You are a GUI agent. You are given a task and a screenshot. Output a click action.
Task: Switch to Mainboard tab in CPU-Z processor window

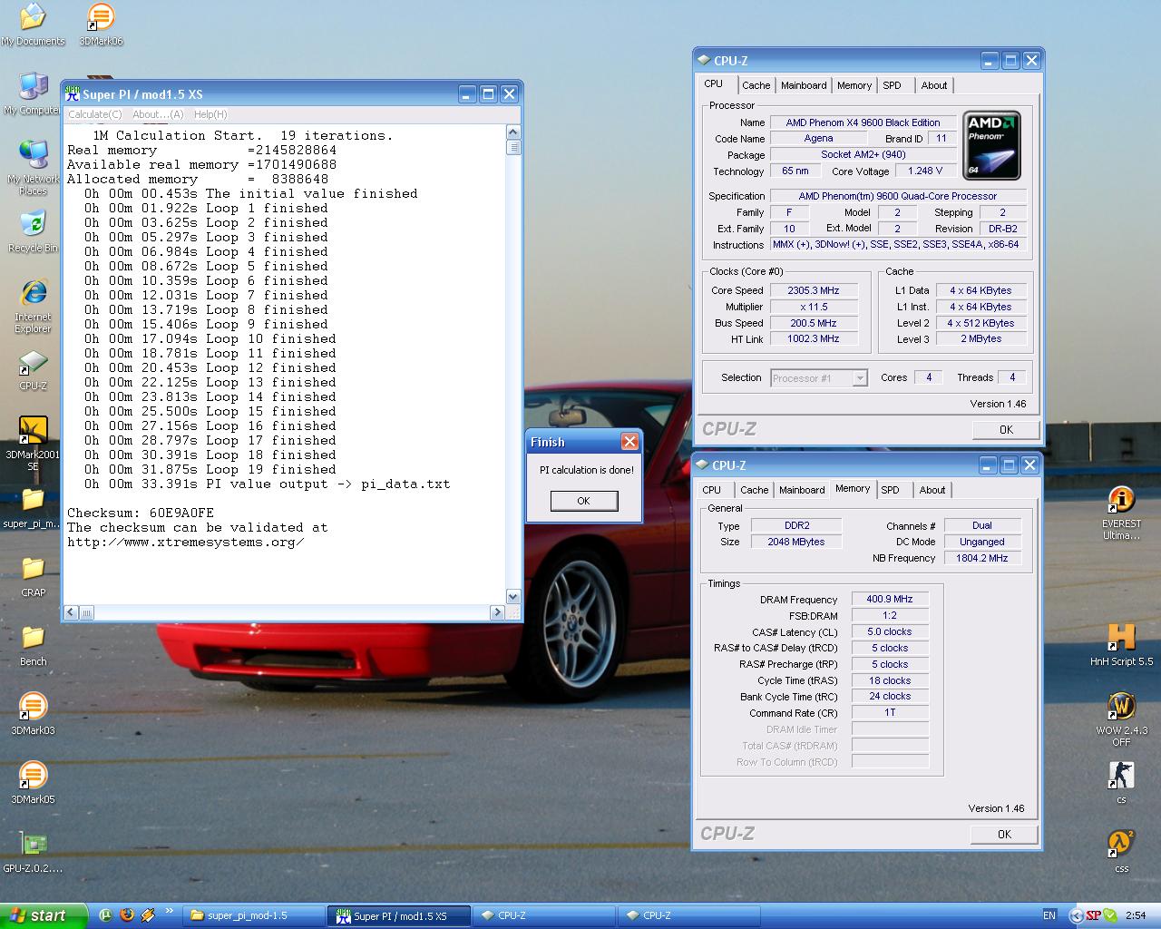(804, 85)
